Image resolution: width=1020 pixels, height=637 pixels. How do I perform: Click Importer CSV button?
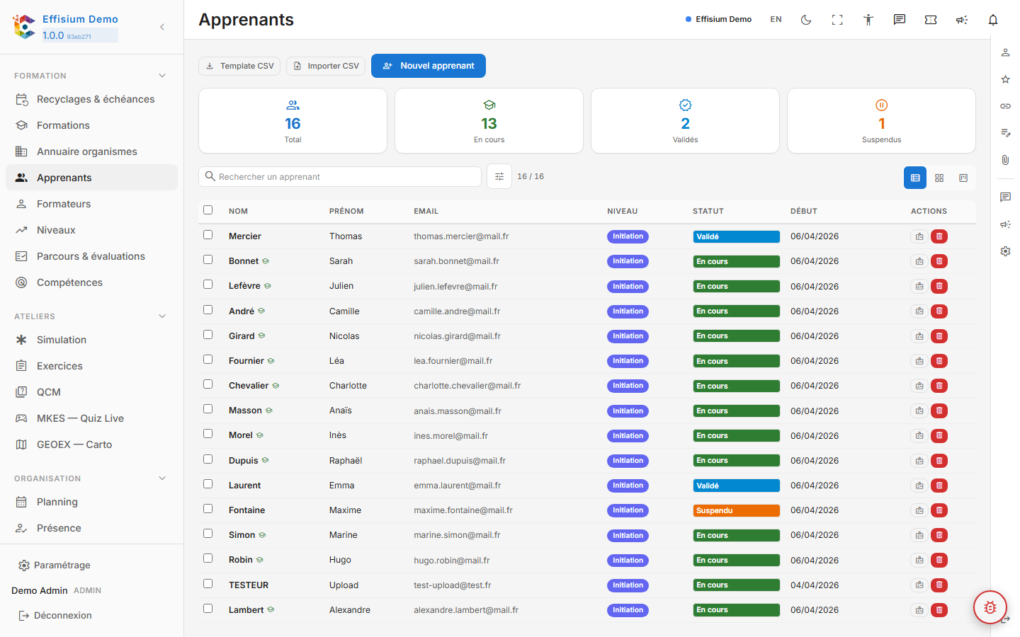point(326,66)
